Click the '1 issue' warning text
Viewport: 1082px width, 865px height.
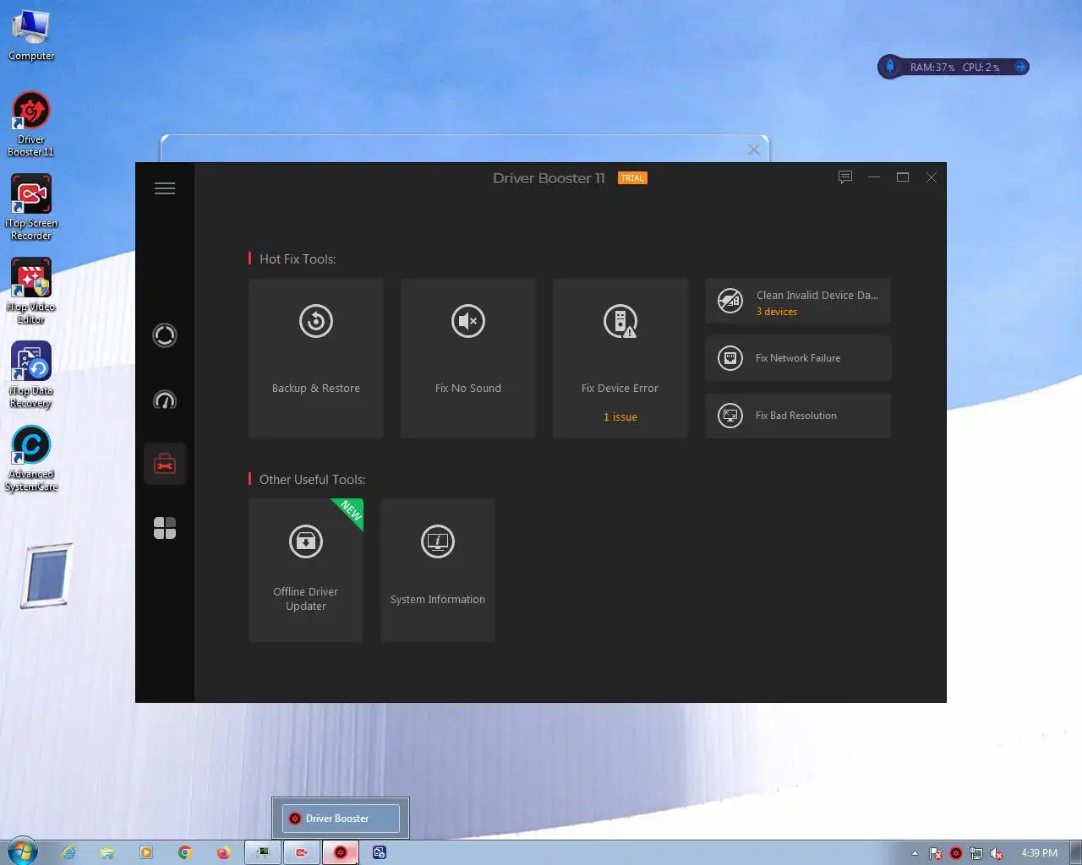(620, 417)
